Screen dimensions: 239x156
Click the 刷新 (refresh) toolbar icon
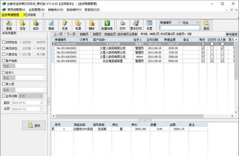point(51,25)
